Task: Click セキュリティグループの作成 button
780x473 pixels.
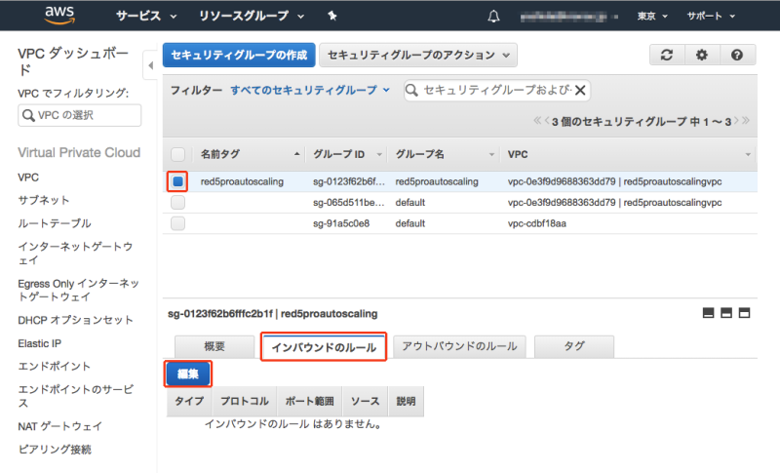Action: coord(238,56)
